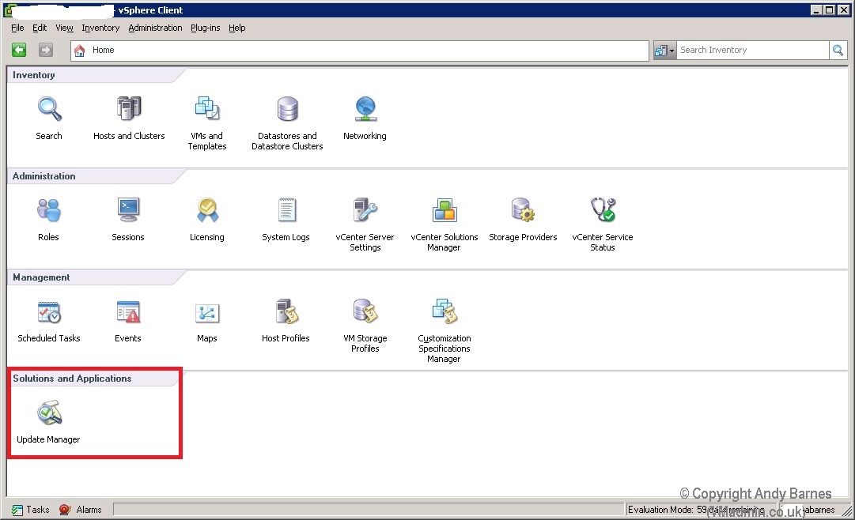This screenshot has height=520, width=855.
Task: Open the Edit menu
Action: tap(40, 28)
